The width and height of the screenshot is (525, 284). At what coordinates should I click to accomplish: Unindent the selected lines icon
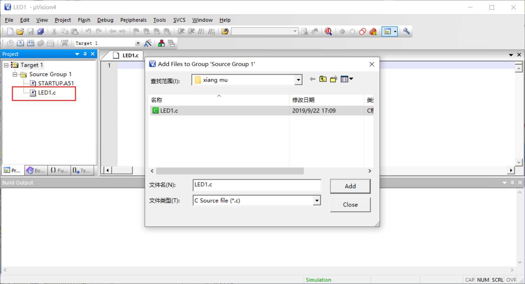[x=191, y=32]
